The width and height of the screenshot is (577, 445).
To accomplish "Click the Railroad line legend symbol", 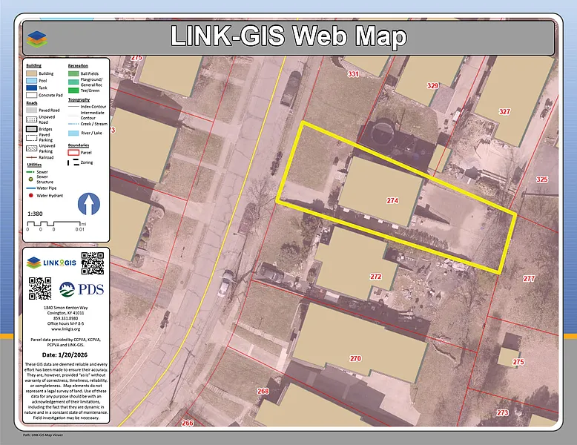I will (x=32, y=157).
